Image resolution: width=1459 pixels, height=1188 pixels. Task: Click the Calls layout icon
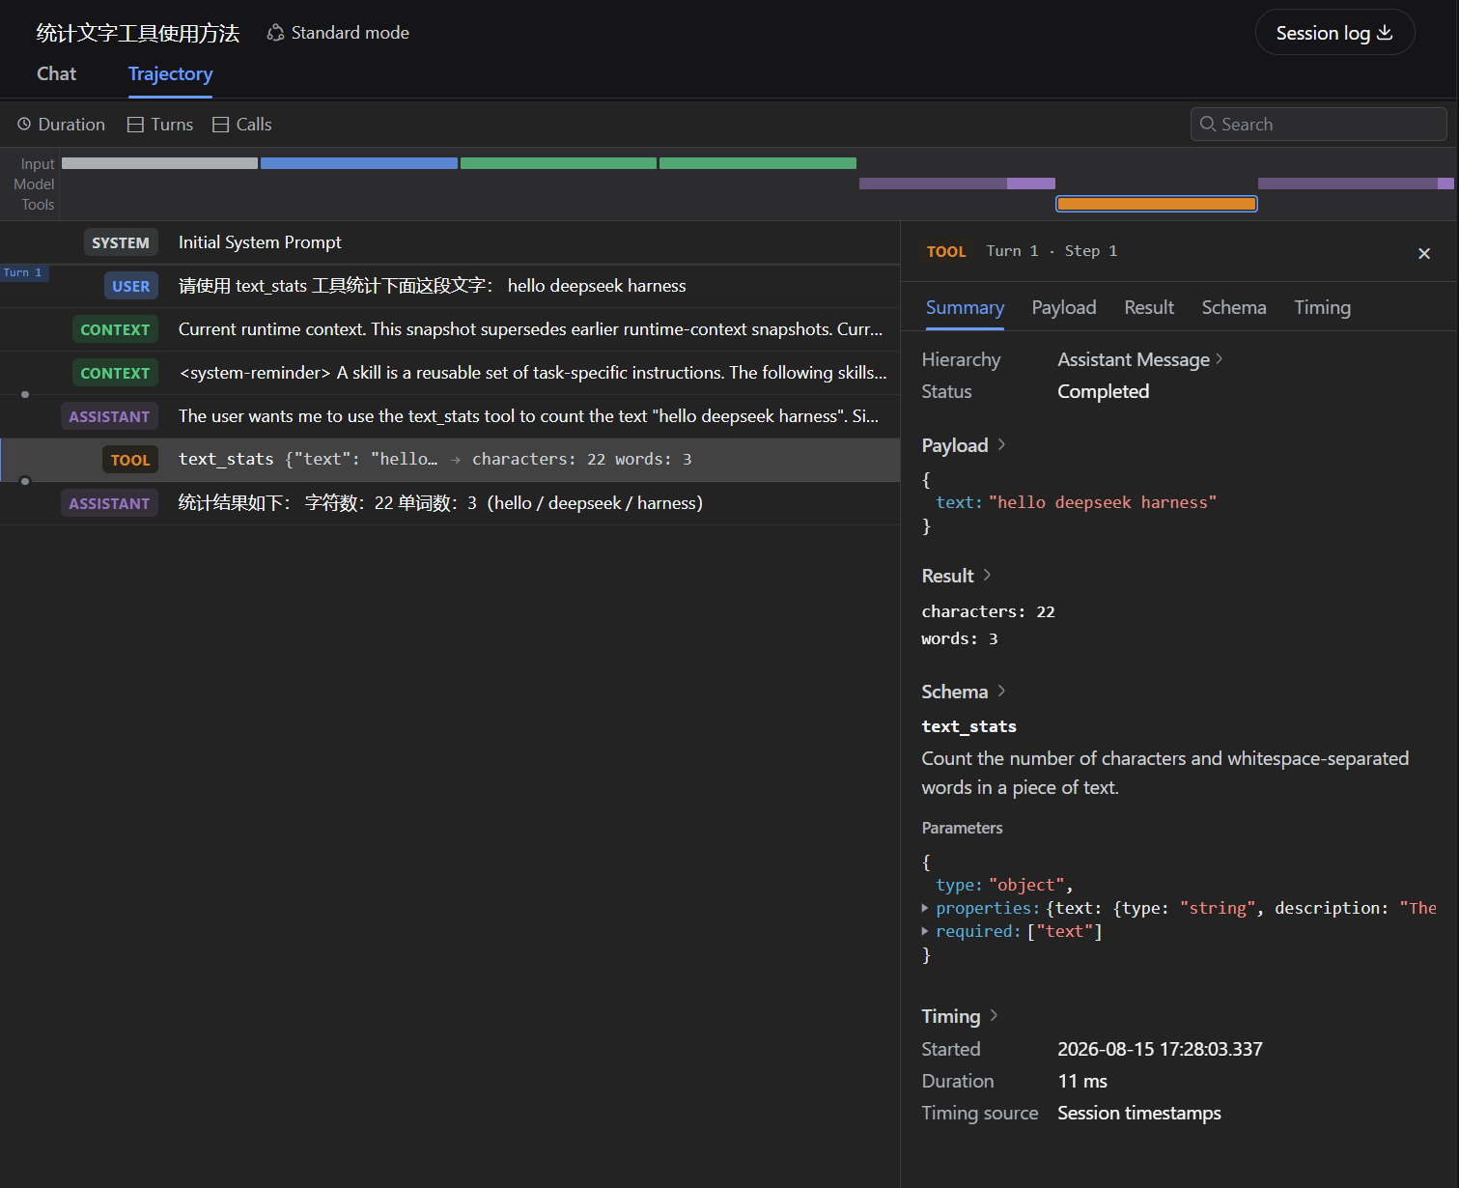(x=221, y=125)
